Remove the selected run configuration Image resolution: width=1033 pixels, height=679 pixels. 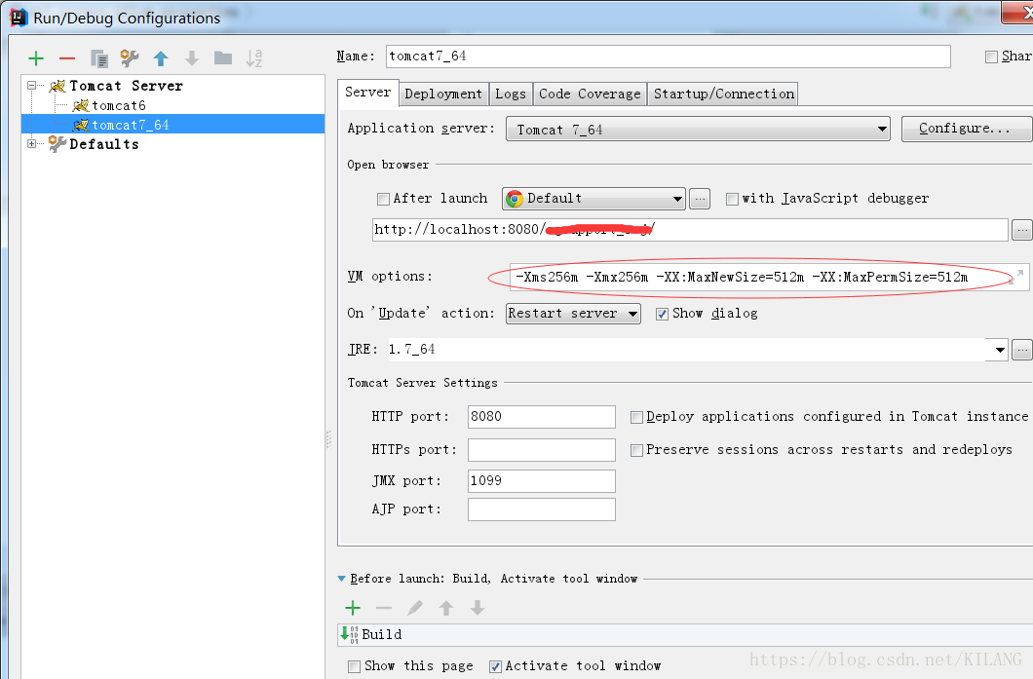pyautogui.click(x=67, y=58)
